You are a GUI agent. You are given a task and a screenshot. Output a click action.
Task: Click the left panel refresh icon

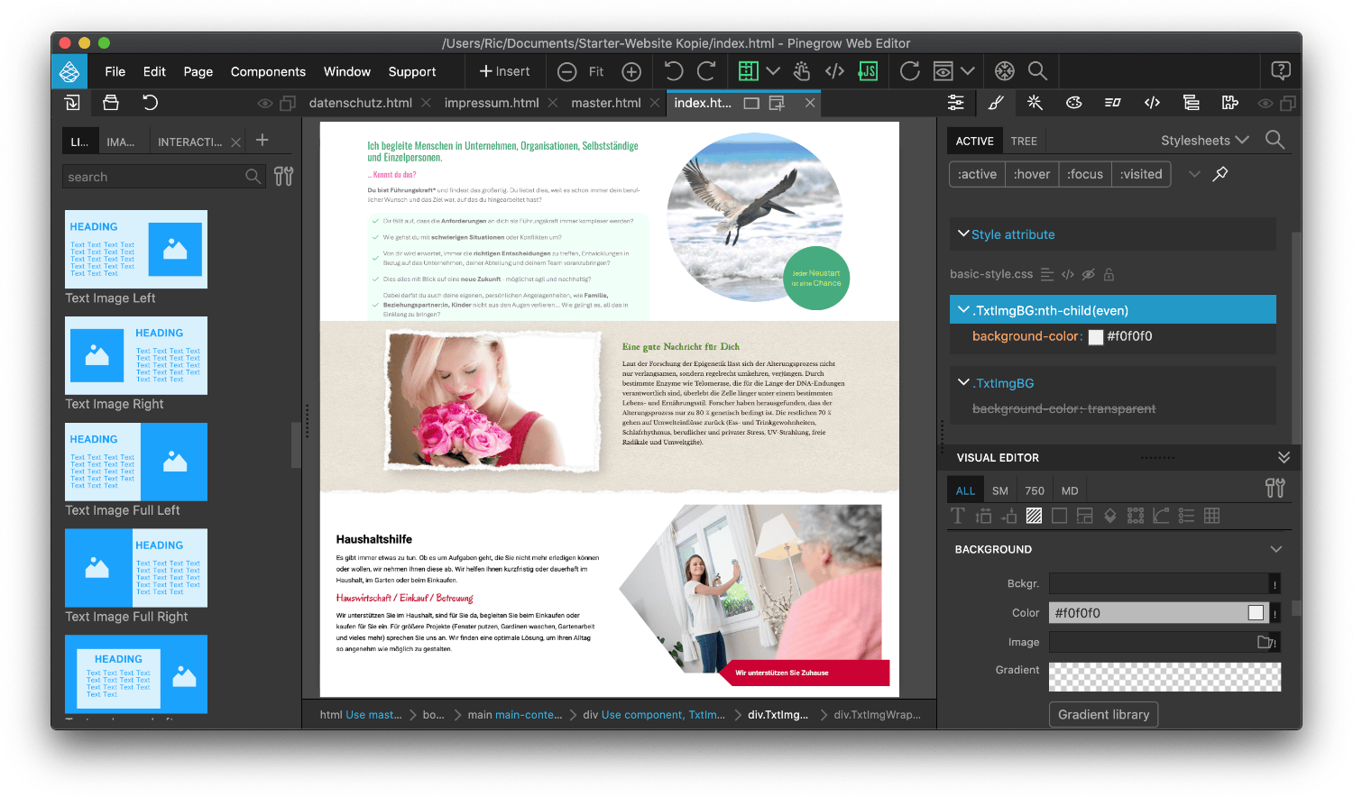151,103
